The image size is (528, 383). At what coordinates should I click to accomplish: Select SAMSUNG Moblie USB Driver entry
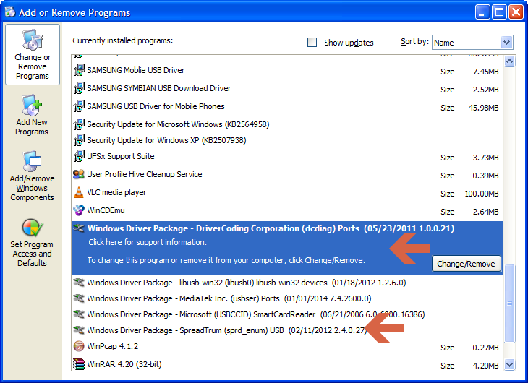[287, 70]
